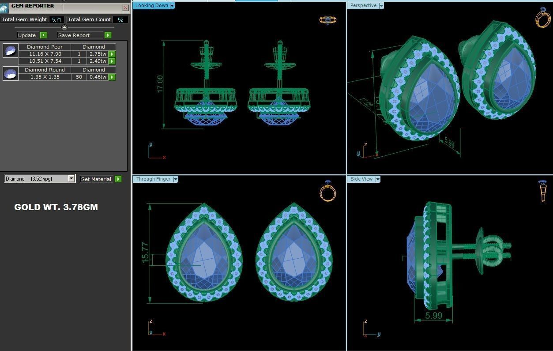Click the 17.00 dimension in Looking Down view

click(x=160, y=83)
